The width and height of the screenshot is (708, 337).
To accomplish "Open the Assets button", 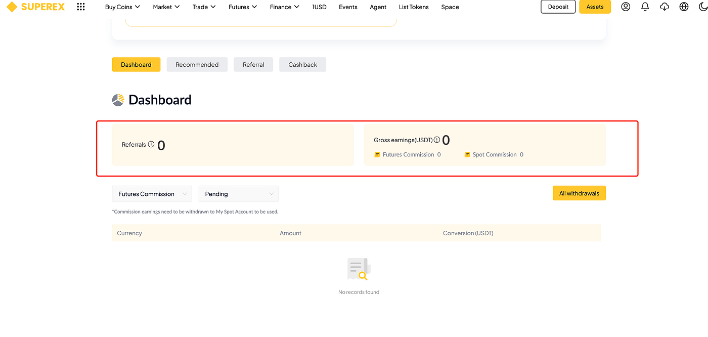I will 595,7.
